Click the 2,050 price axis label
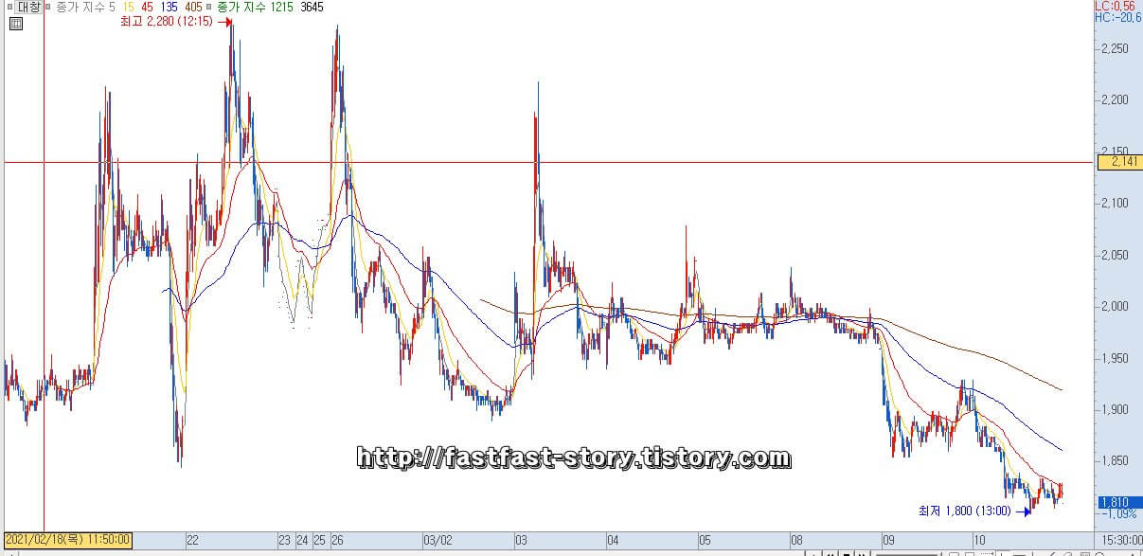The image size is (1143, 556). click(1116, 255)
